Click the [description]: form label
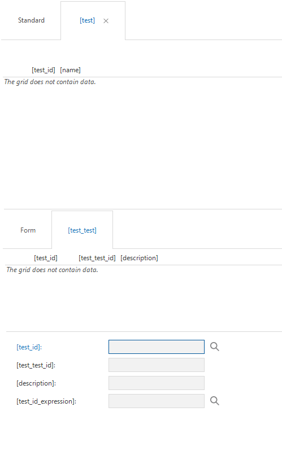Viewport: 282px width, 451px height. (36, 383)
